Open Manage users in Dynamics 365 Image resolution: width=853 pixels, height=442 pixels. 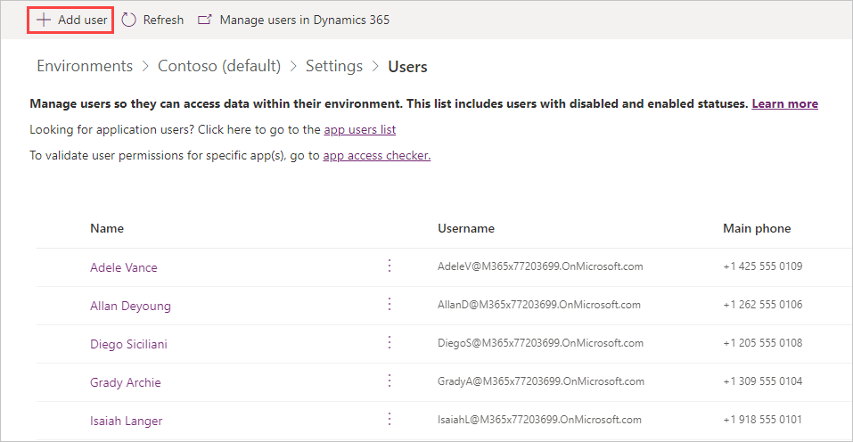tap(305, 20)
